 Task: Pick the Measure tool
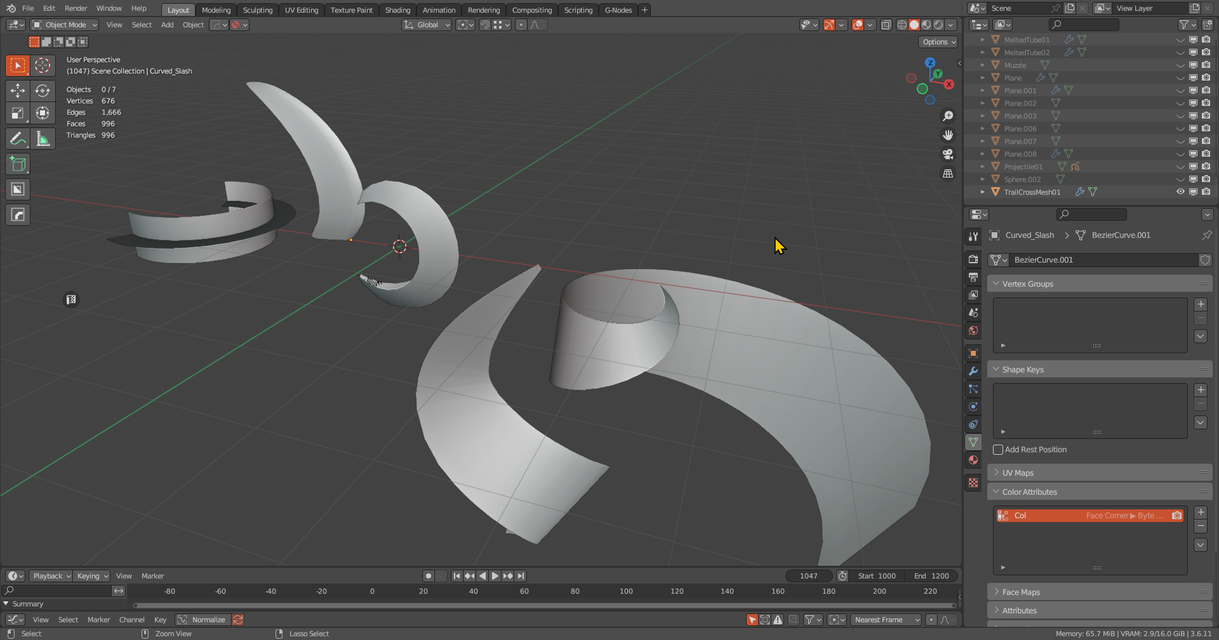[43, 139]
